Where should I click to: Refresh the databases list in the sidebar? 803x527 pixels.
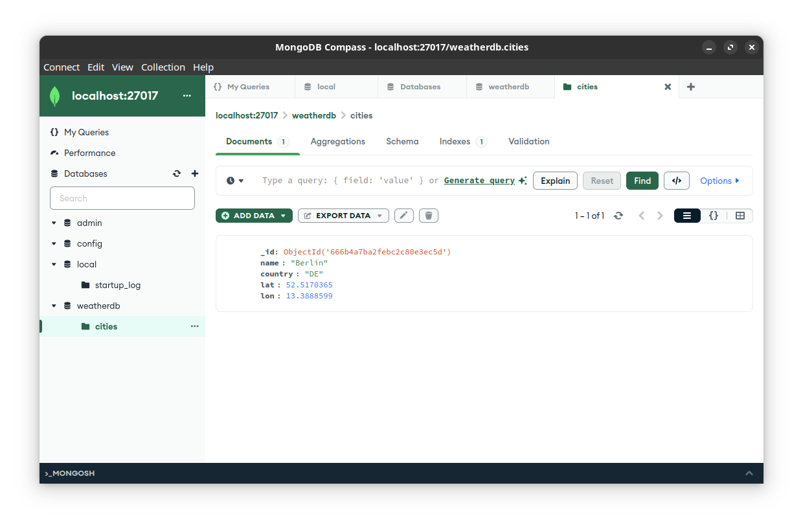[x=176, y=174]
